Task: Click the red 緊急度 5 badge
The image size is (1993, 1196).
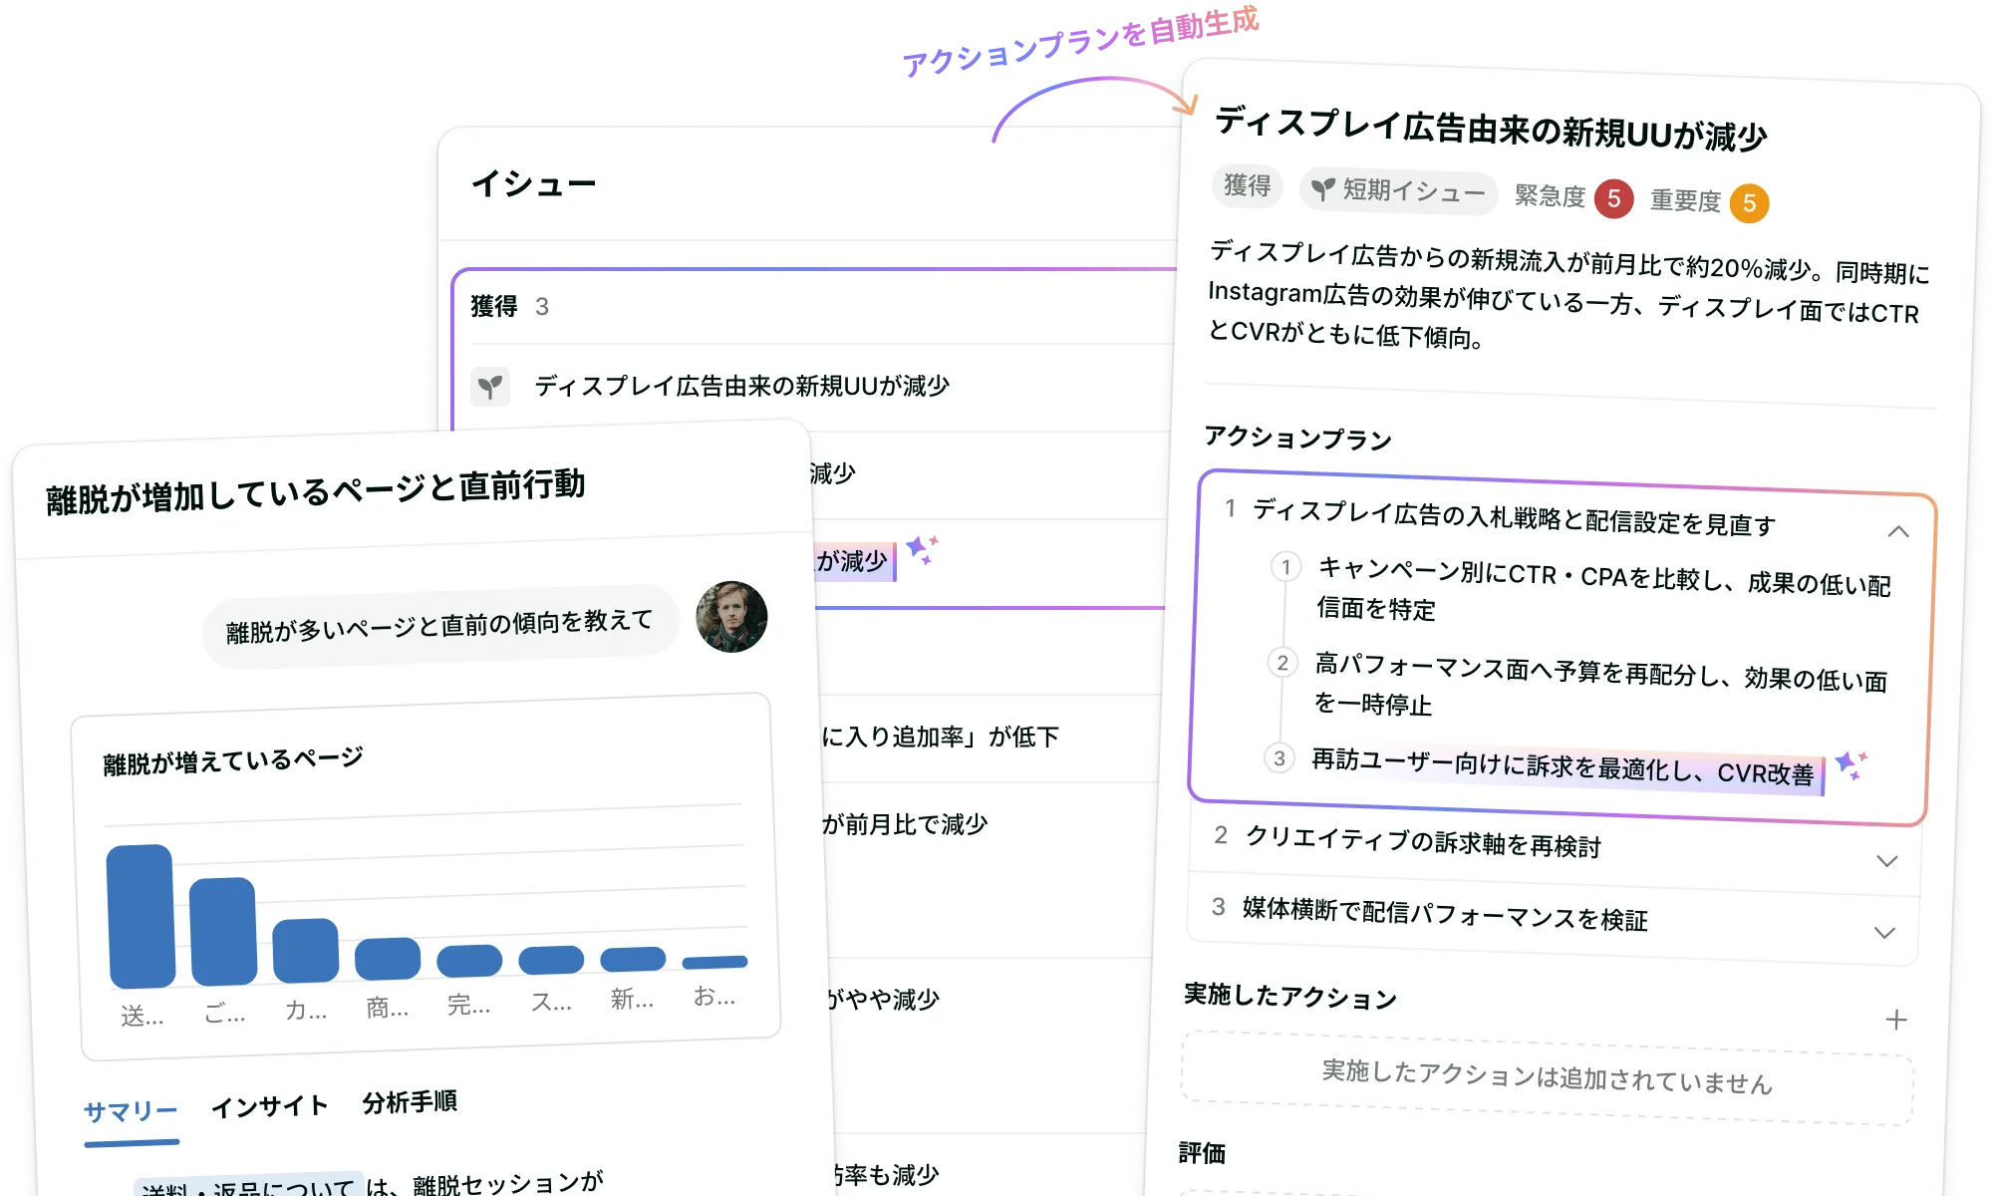Action: coord(1613,198)
